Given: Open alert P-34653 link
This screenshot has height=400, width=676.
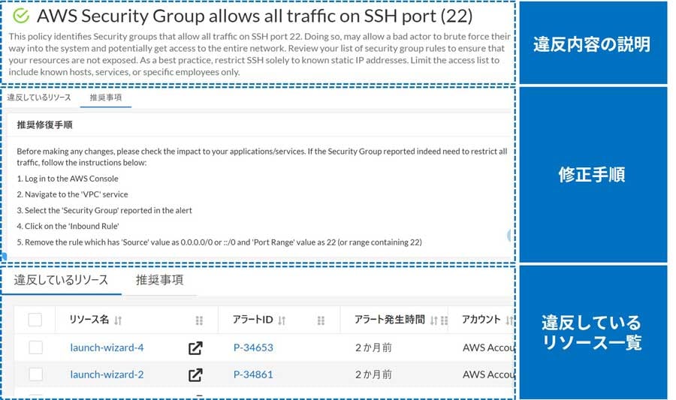Looking at the screenshot, I should coord(253,347).
